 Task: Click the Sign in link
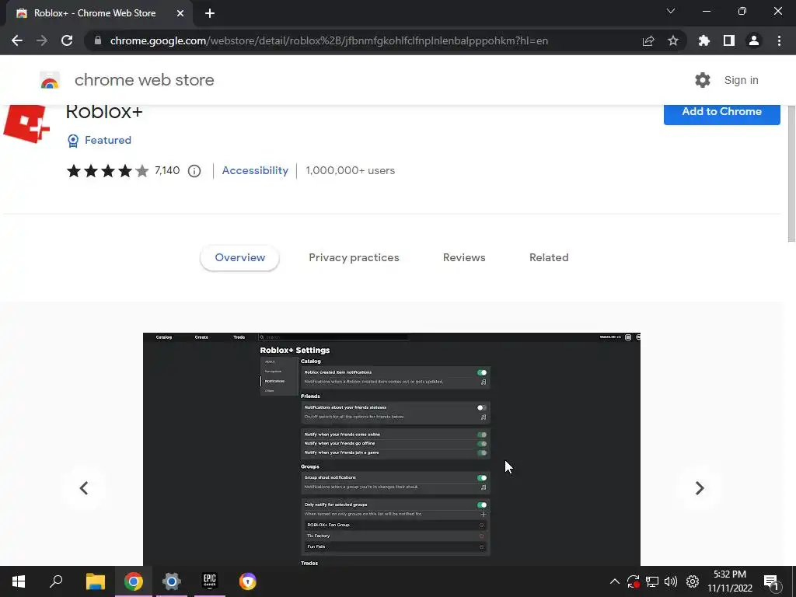741,80
